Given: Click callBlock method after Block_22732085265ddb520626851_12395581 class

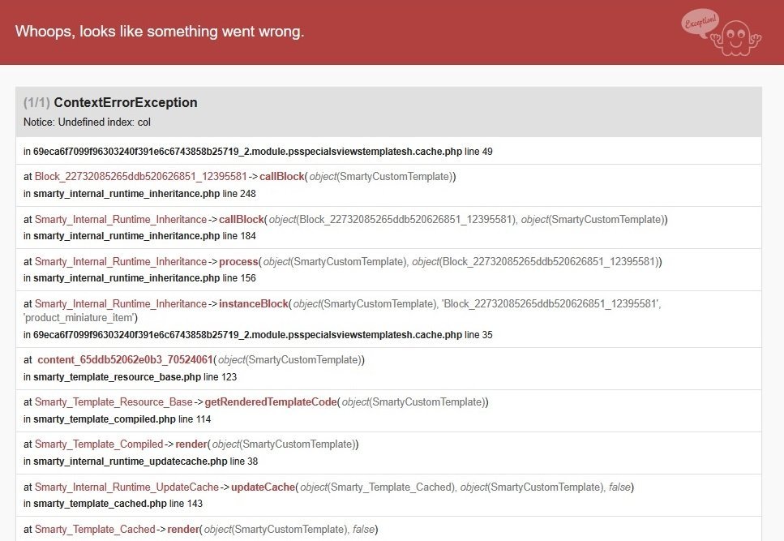Looking at the screenshot, I should pos(281,177).
